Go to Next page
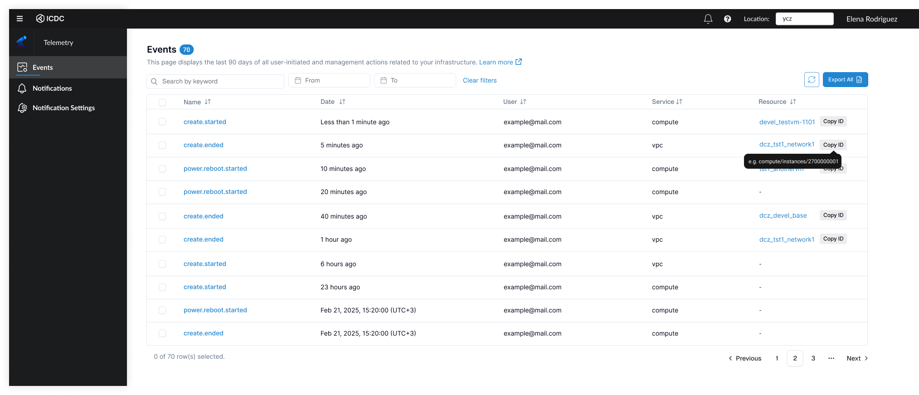Viewport: 919px width, 395px height. tap(857, 358)
